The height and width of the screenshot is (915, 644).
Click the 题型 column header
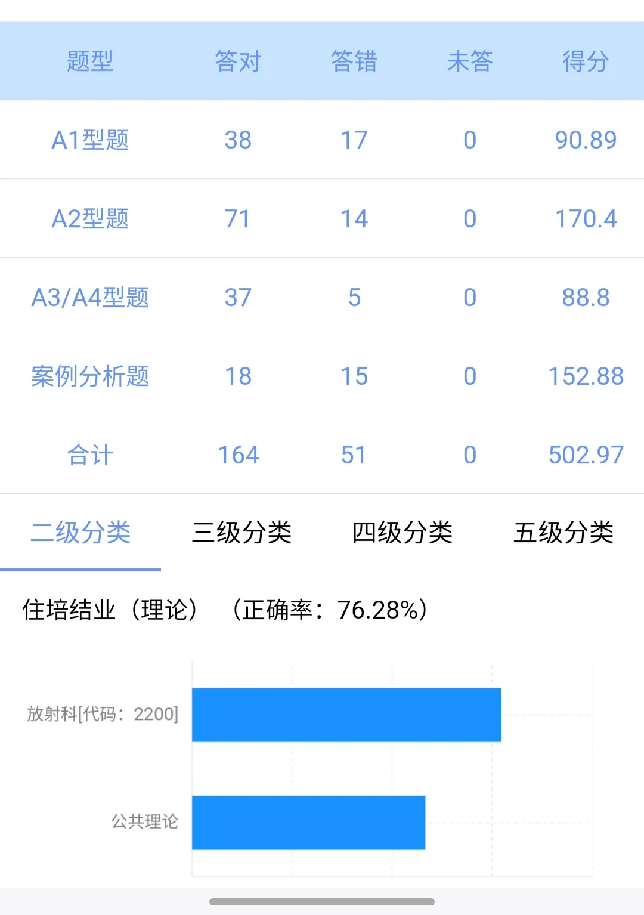pos(90,61)
